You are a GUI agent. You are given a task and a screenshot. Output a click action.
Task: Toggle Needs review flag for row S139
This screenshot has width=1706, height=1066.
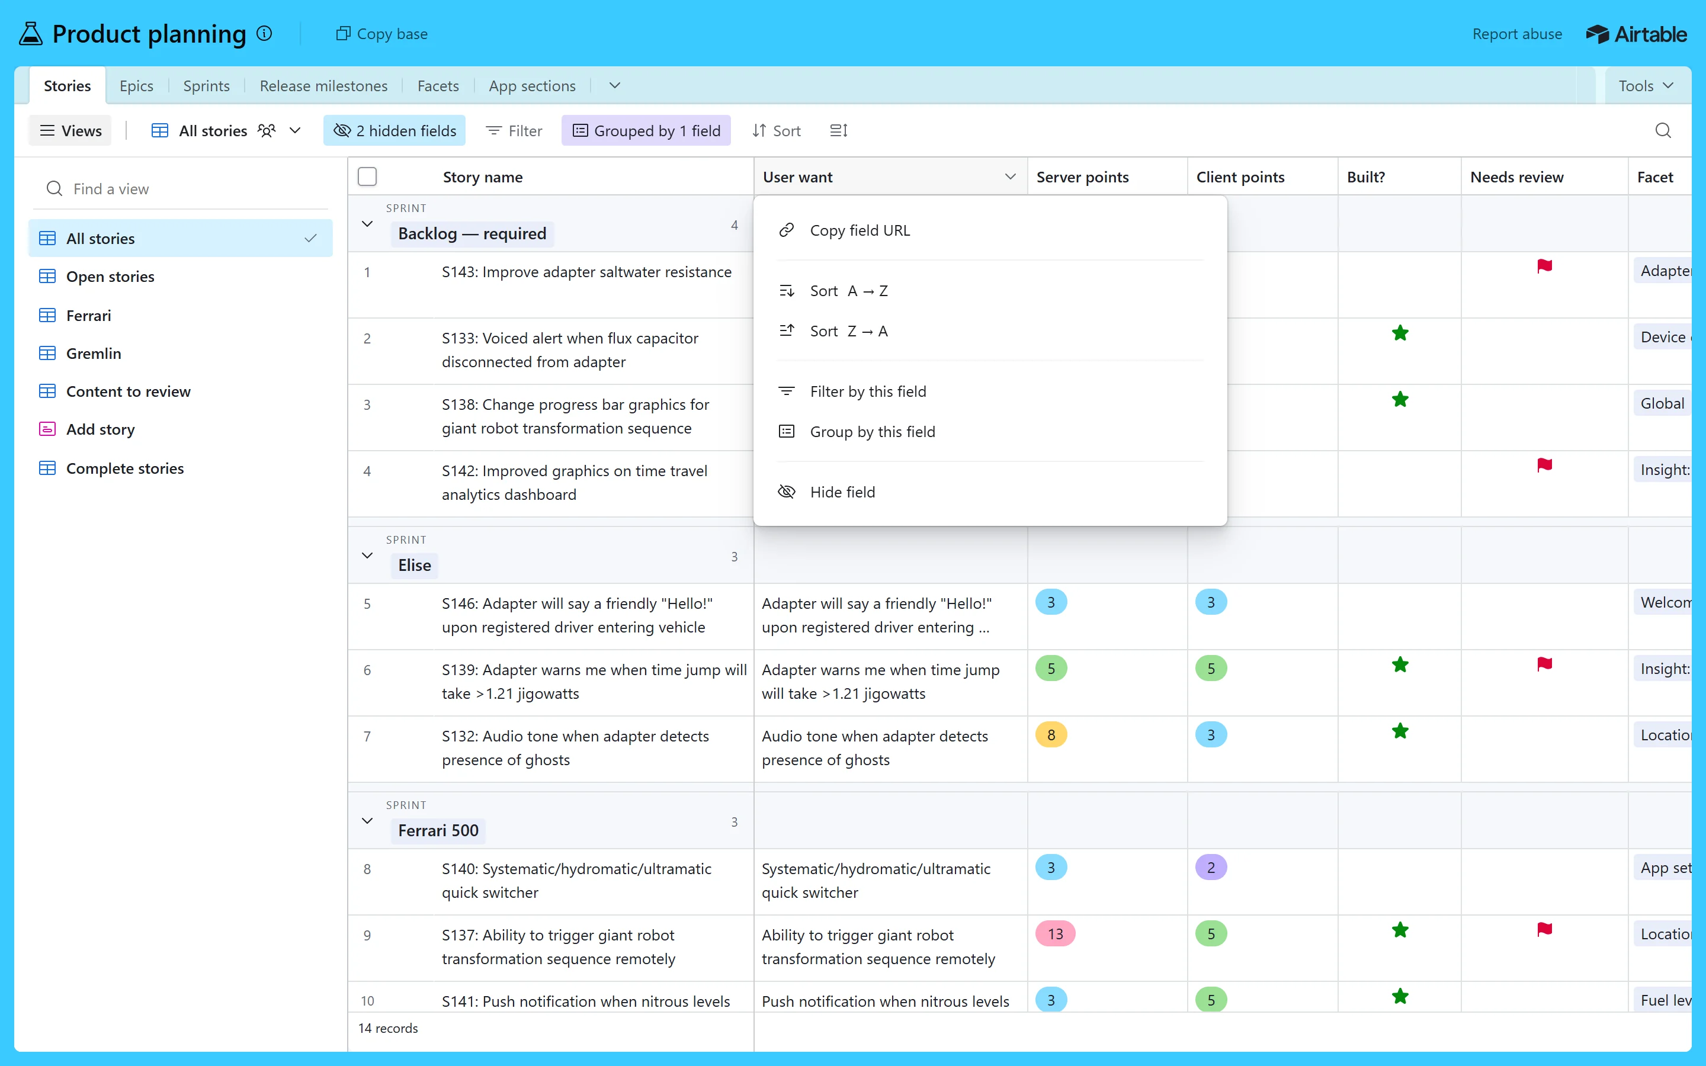click(x=1544, y=663)
